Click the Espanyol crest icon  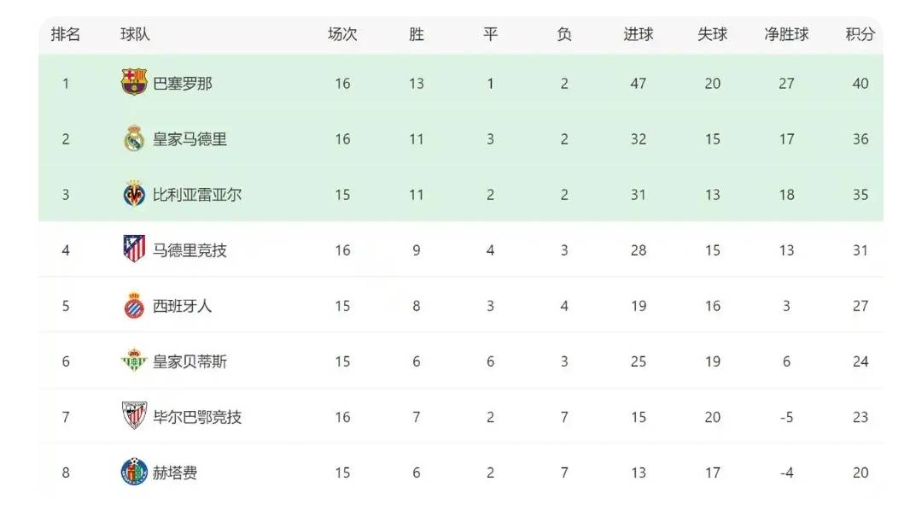[134, 306]
